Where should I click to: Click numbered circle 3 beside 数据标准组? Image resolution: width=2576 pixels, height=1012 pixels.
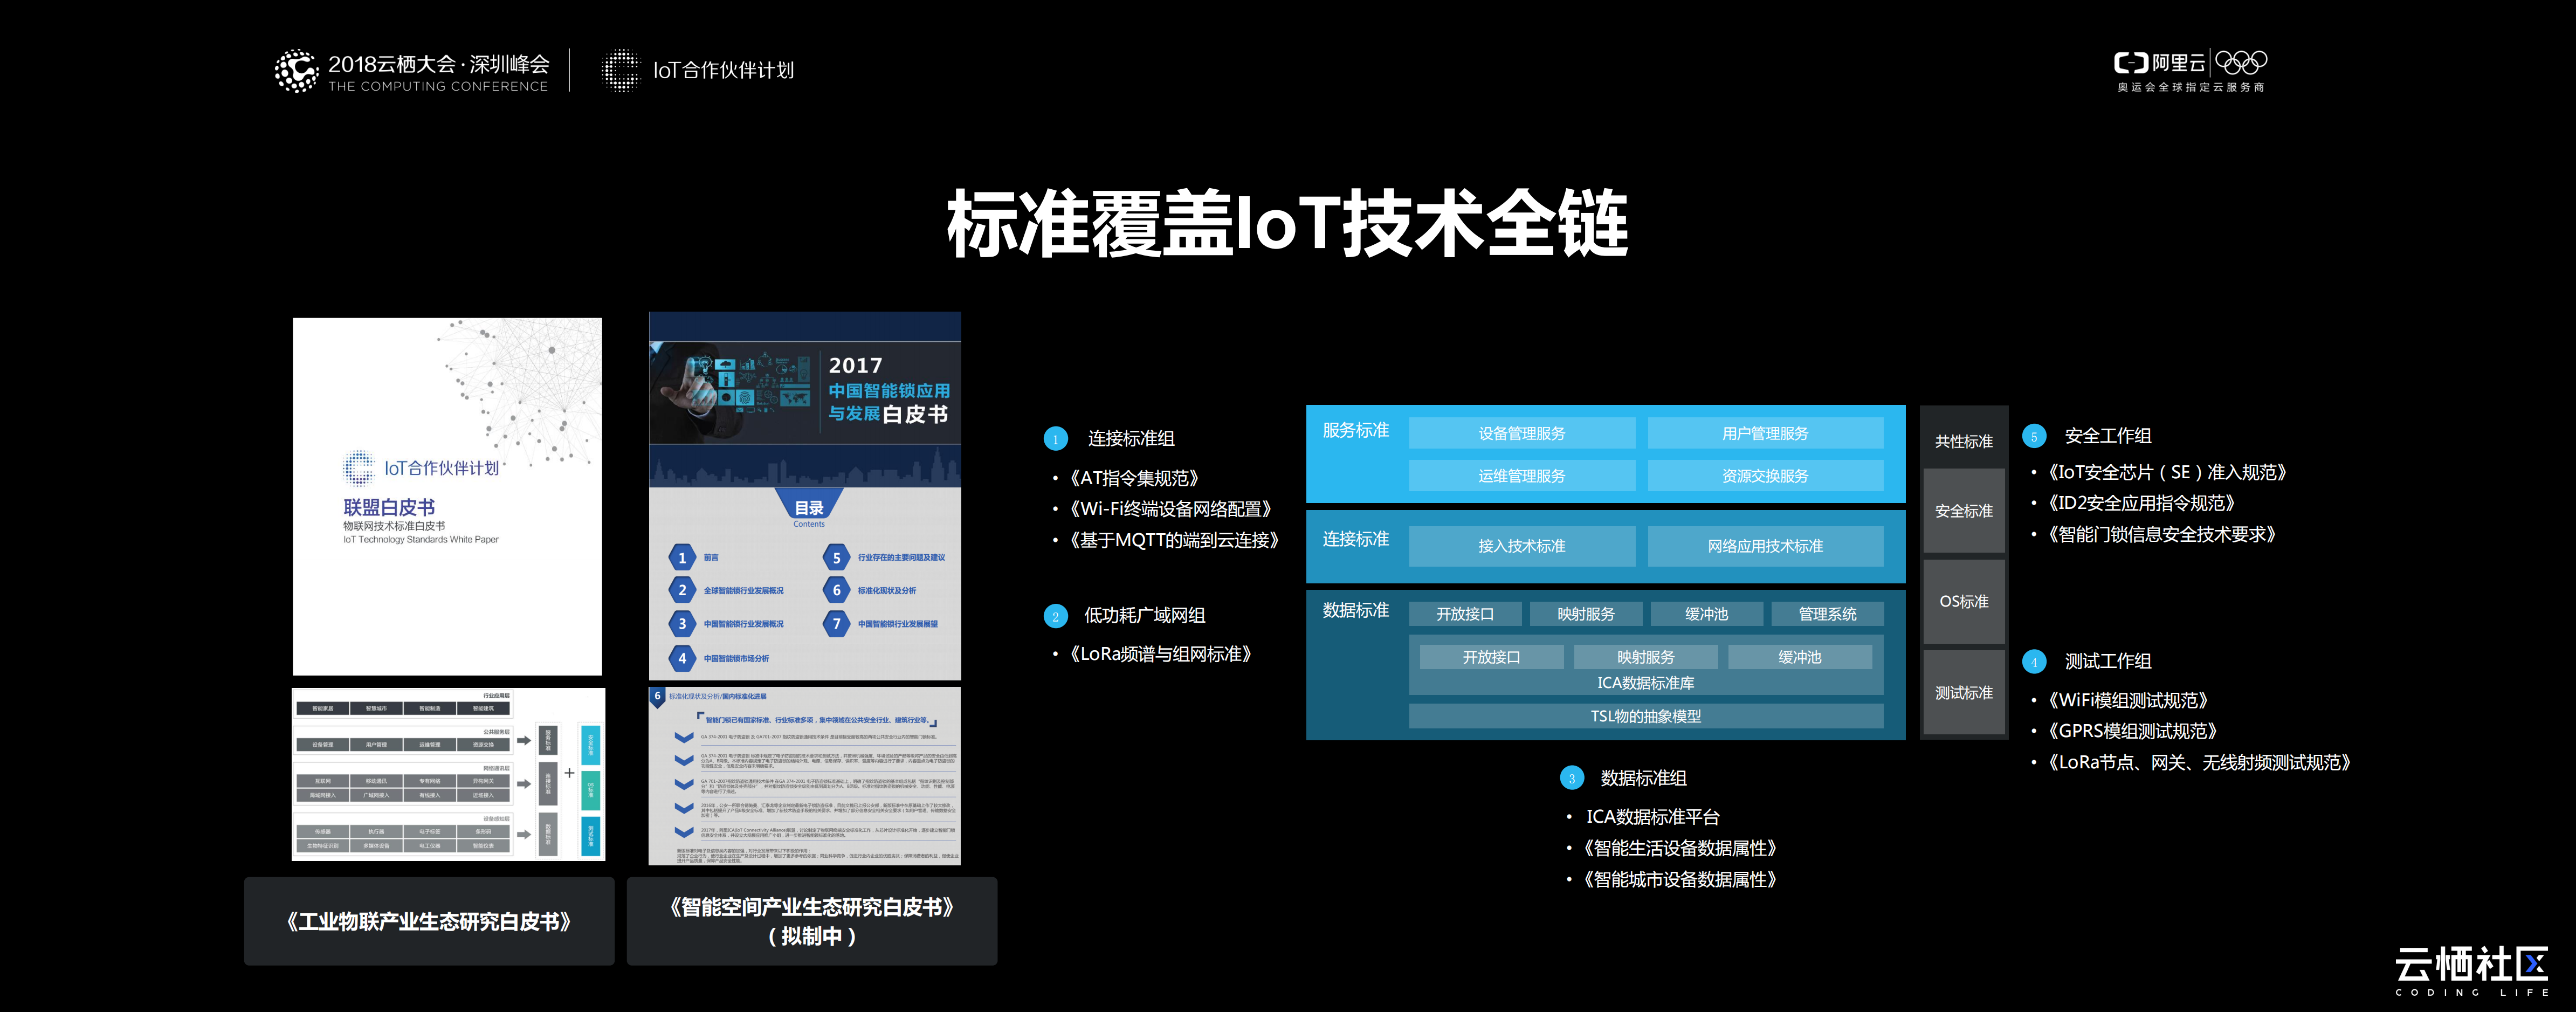(1572, 777)
